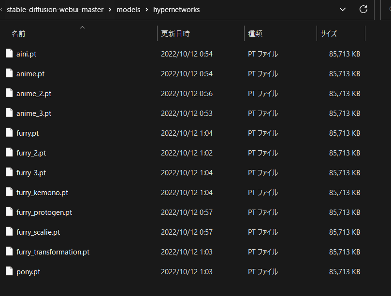Click the furry.pt file icon
The width and height of the screenshot is (391, 296).
point(9,133)
